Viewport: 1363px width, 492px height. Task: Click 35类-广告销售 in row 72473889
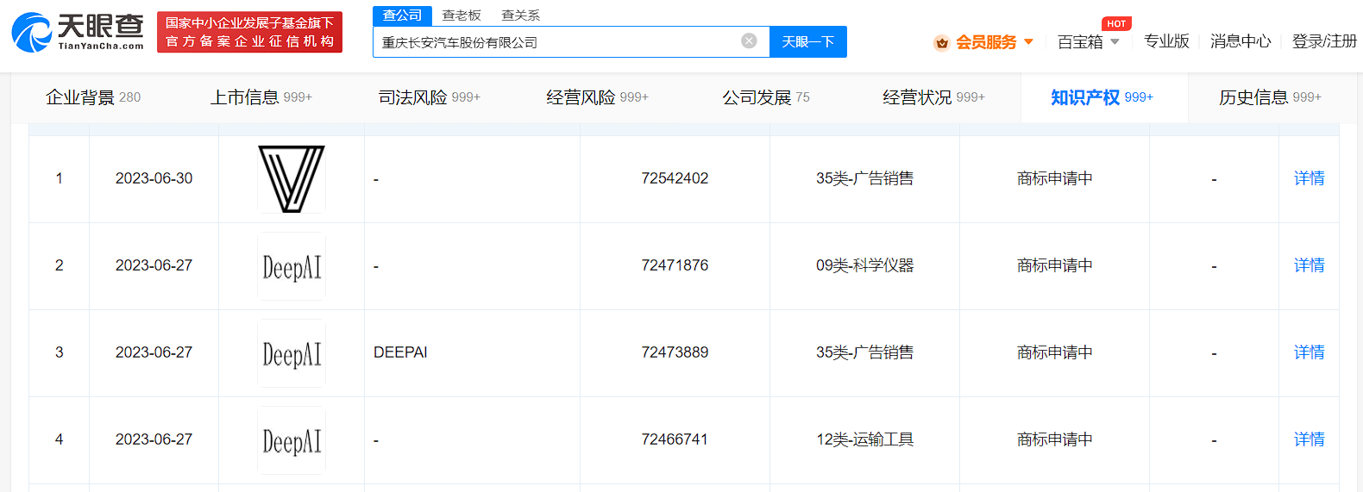click(x=864, y=352)
